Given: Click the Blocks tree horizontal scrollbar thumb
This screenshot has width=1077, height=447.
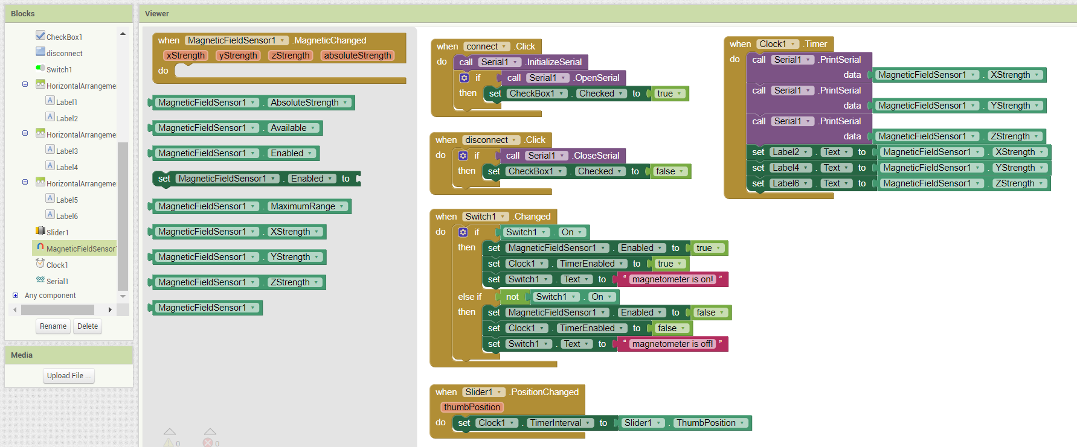Looking at the screenshot, I should [x=57, y=309].
